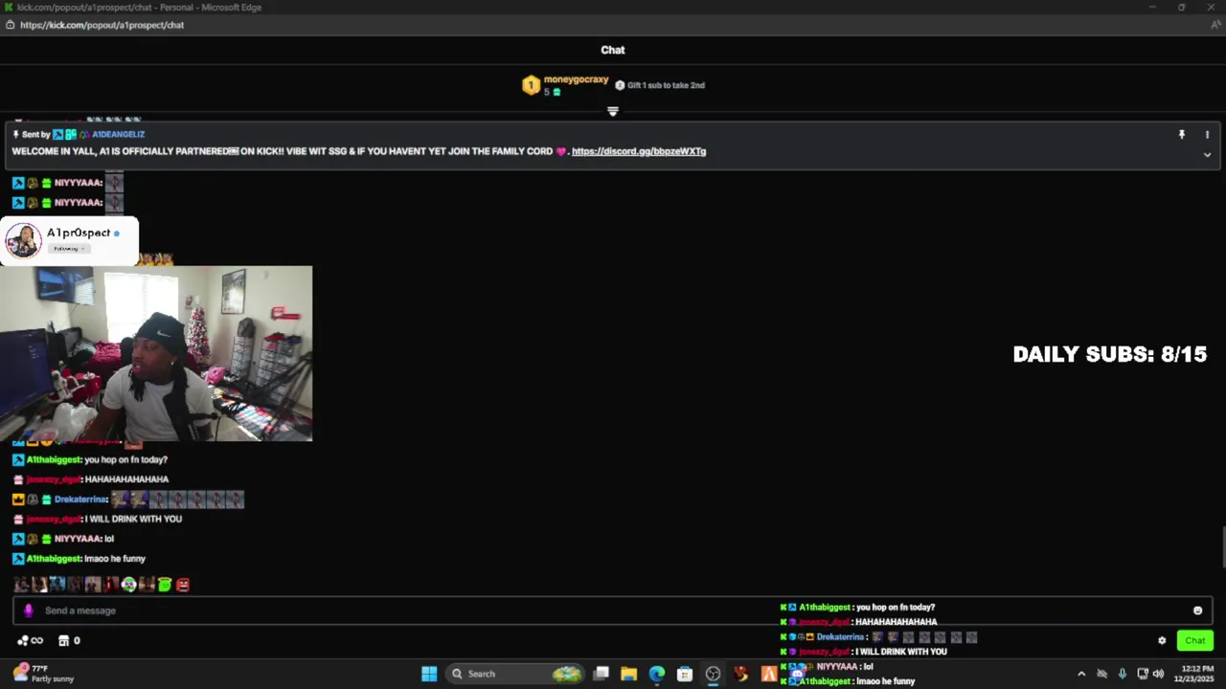
Task: Click 'lmaoo he funny' chat message
Action: (x=115, y=559)
